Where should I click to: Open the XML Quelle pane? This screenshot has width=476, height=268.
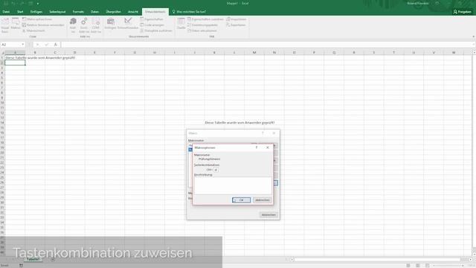tap(181, 24)
